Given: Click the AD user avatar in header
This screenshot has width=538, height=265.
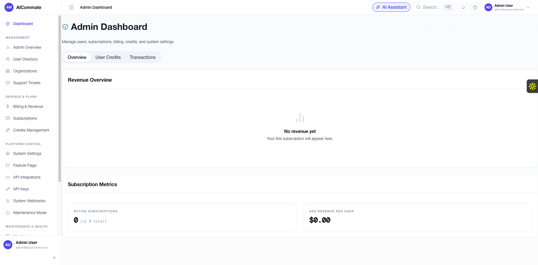Looking at the screenshot, I should (488, 7).
